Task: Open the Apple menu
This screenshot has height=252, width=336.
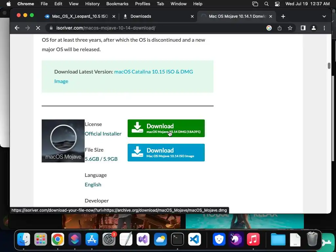Action: [x=9, y=4]
